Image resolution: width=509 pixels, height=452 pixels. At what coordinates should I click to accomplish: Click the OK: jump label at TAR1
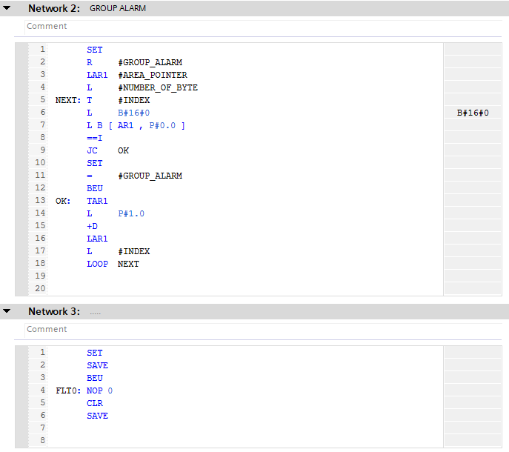(62, 201)
